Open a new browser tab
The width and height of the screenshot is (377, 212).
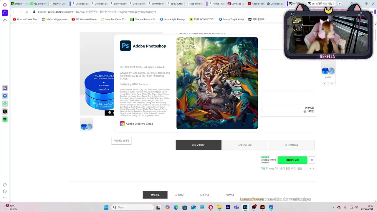coord(340,4)
